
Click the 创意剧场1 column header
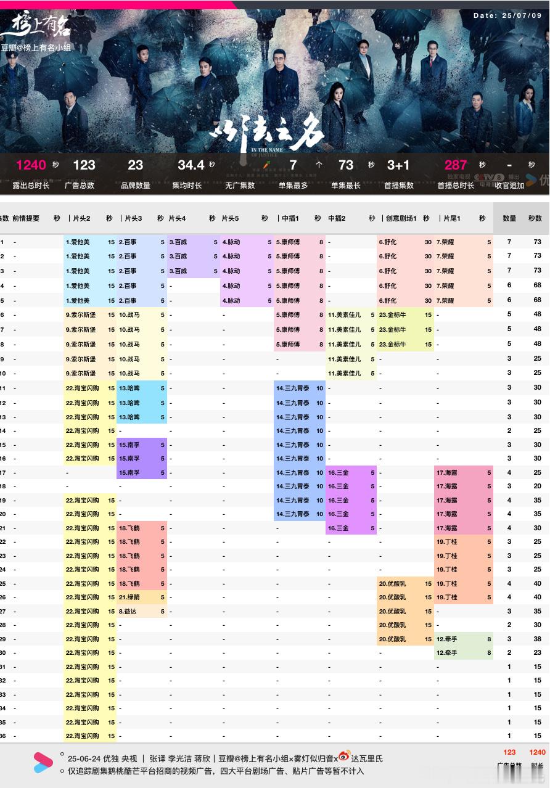[401, 218]
